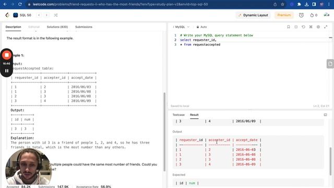The height and width of the screenshot is (188, 334).
Task: Click the description panel scrollbar
Action: pyautogui.click(x=164, y=132)
